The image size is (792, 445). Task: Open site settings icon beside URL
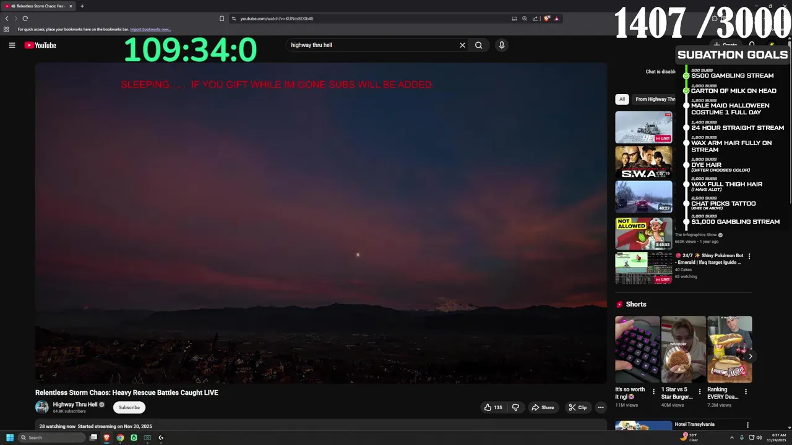pyautogui.click(x=234, y=19)
